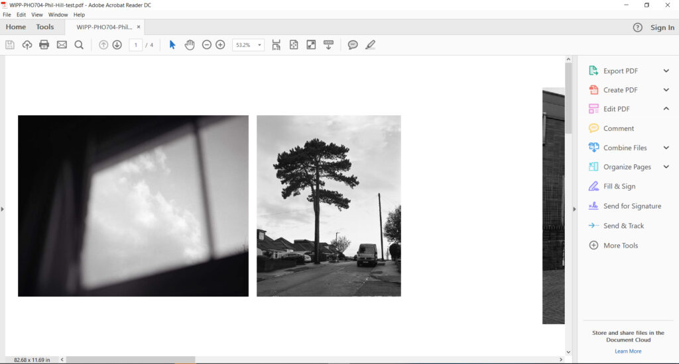The image size is (679, 364).
Task: Expand the left navigation pane arrow
Action: 2,209
